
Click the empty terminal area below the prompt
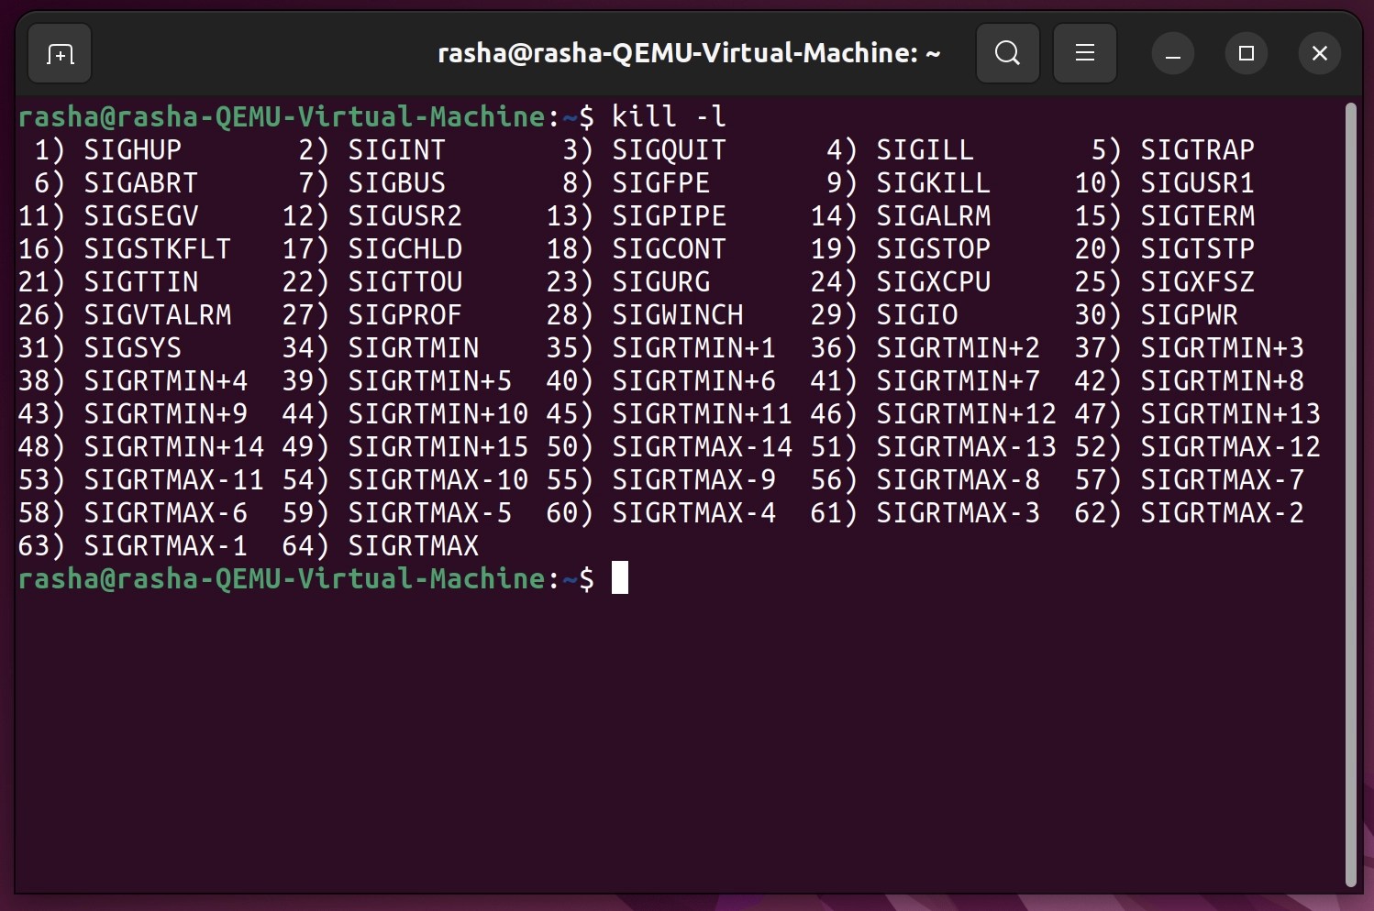[642, 733]
